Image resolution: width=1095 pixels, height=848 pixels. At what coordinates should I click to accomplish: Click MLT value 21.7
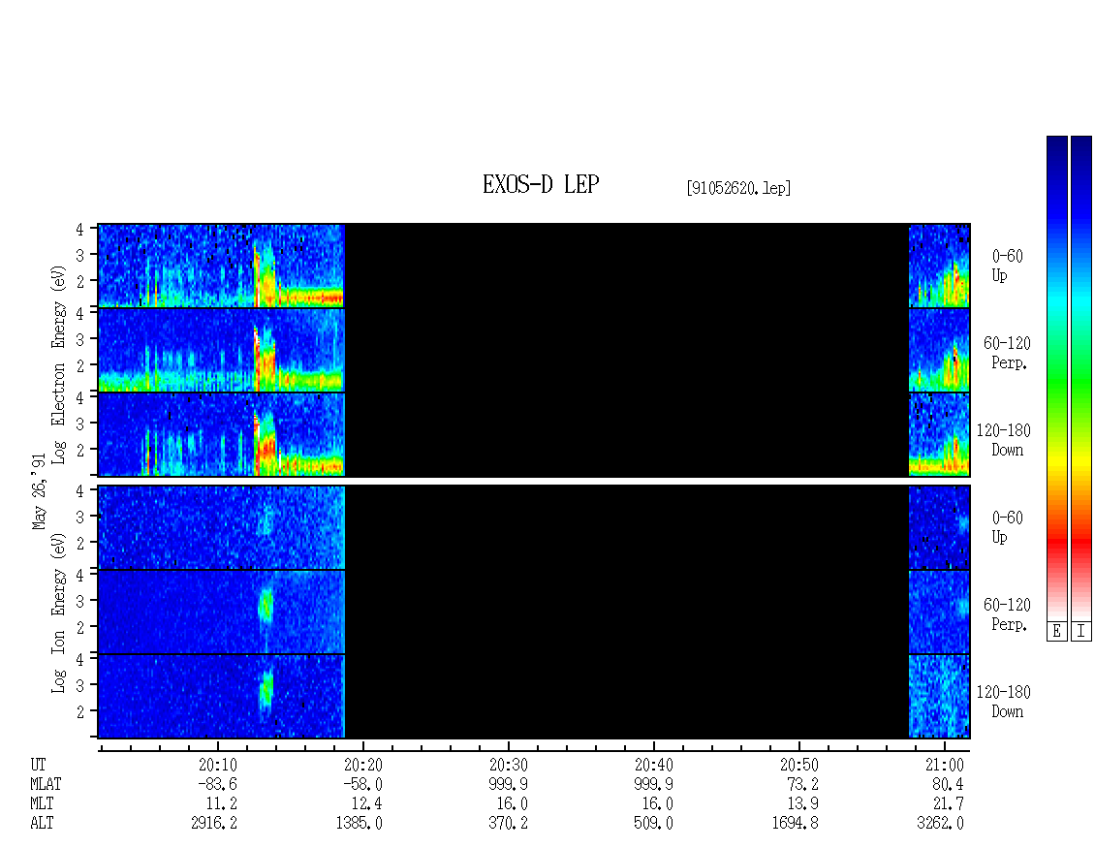tap(948, 804)
